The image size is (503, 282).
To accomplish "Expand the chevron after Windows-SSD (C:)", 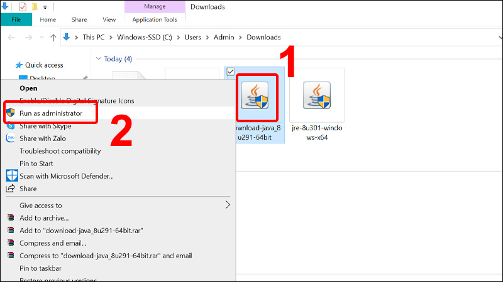I will (x=178, y=38).
